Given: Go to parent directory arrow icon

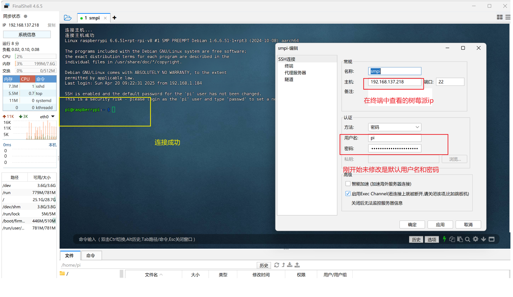Looking at the screenshot, I should (283, 265).
